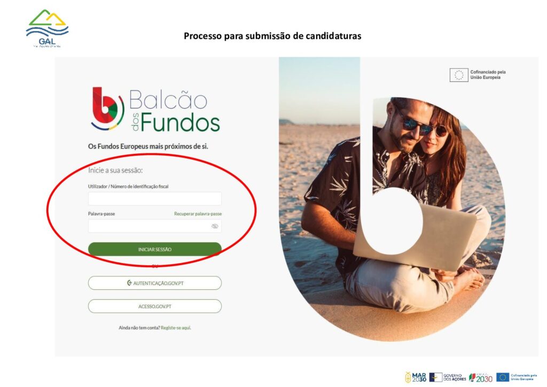This screenshot has width=547, height=387.
Task: Click the Portugal 2030 footer logo
Action: click(481, 377)
